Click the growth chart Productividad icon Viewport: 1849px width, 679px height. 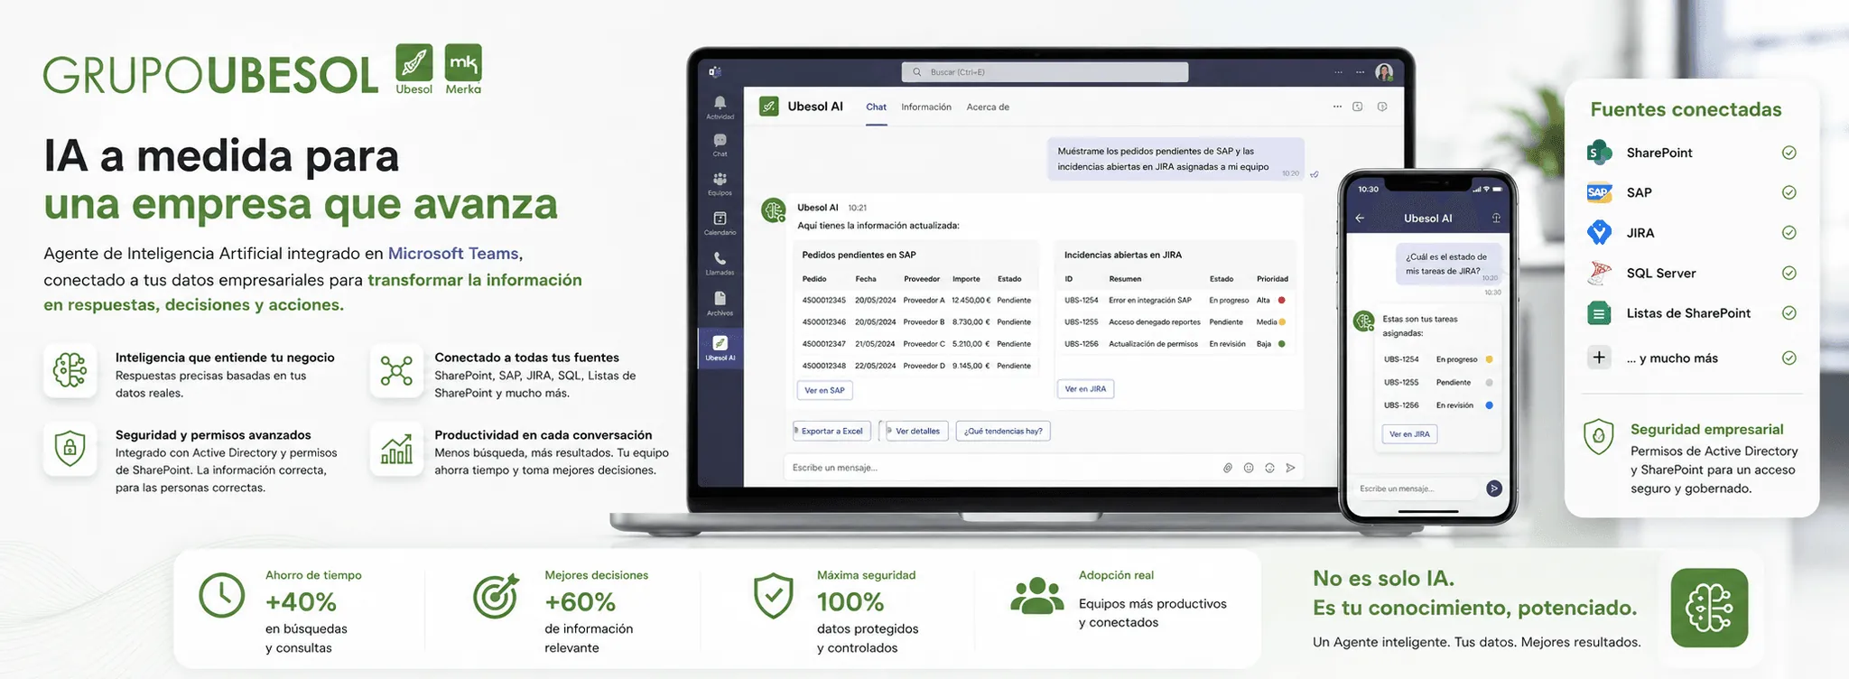396,448
